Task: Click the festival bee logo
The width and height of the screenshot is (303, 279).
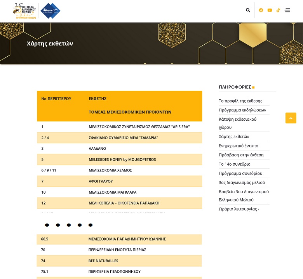Action: click(x=25, y=11)
